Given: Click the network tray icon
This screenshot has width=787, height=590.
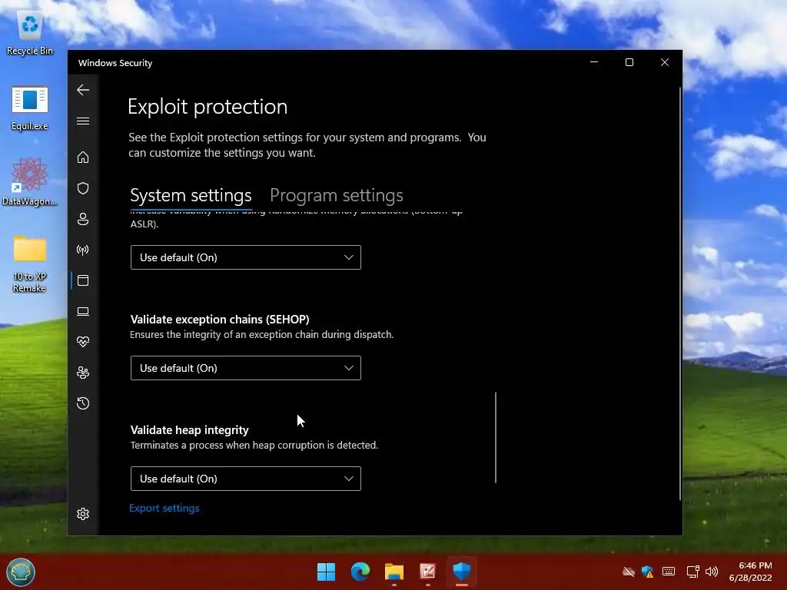Looking at the screenshot, I should pyautogui.click(x=692, y=572).
